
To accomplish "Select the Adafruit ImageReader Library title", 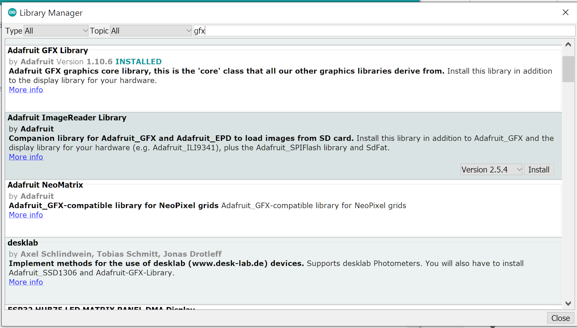I will [67, 118].
